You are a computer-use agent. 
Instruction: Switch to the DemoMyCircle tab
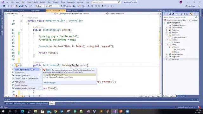coord(72,11)
